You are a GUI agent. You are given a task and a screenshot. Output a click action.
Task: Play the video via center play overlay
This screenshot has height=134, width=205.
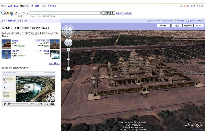(x=29, y=87)
